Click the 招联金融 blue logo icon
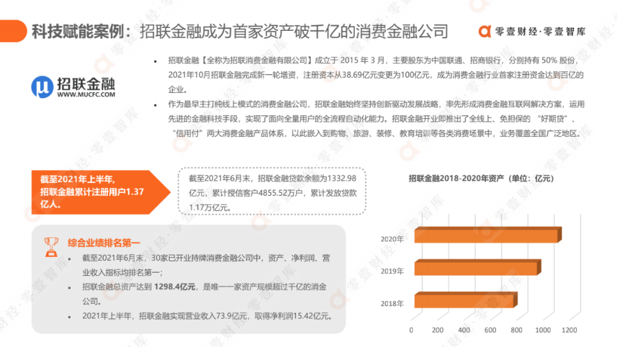 [x=42, y=87]
